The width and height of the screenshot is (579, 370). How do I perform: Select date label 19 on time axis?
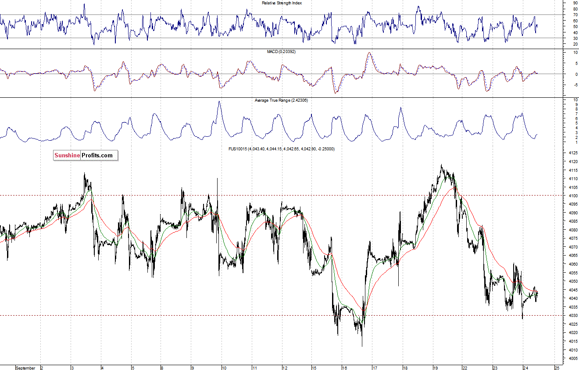point(435,368)
